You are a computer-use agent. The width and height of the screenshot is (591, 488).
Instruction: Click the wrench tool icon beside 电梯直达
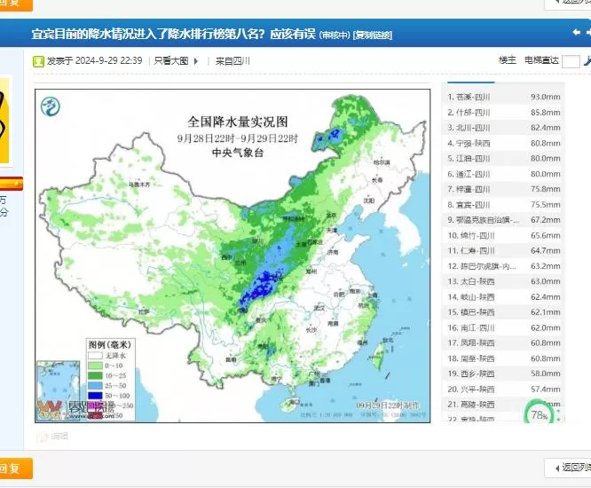[x=586, y=61]
